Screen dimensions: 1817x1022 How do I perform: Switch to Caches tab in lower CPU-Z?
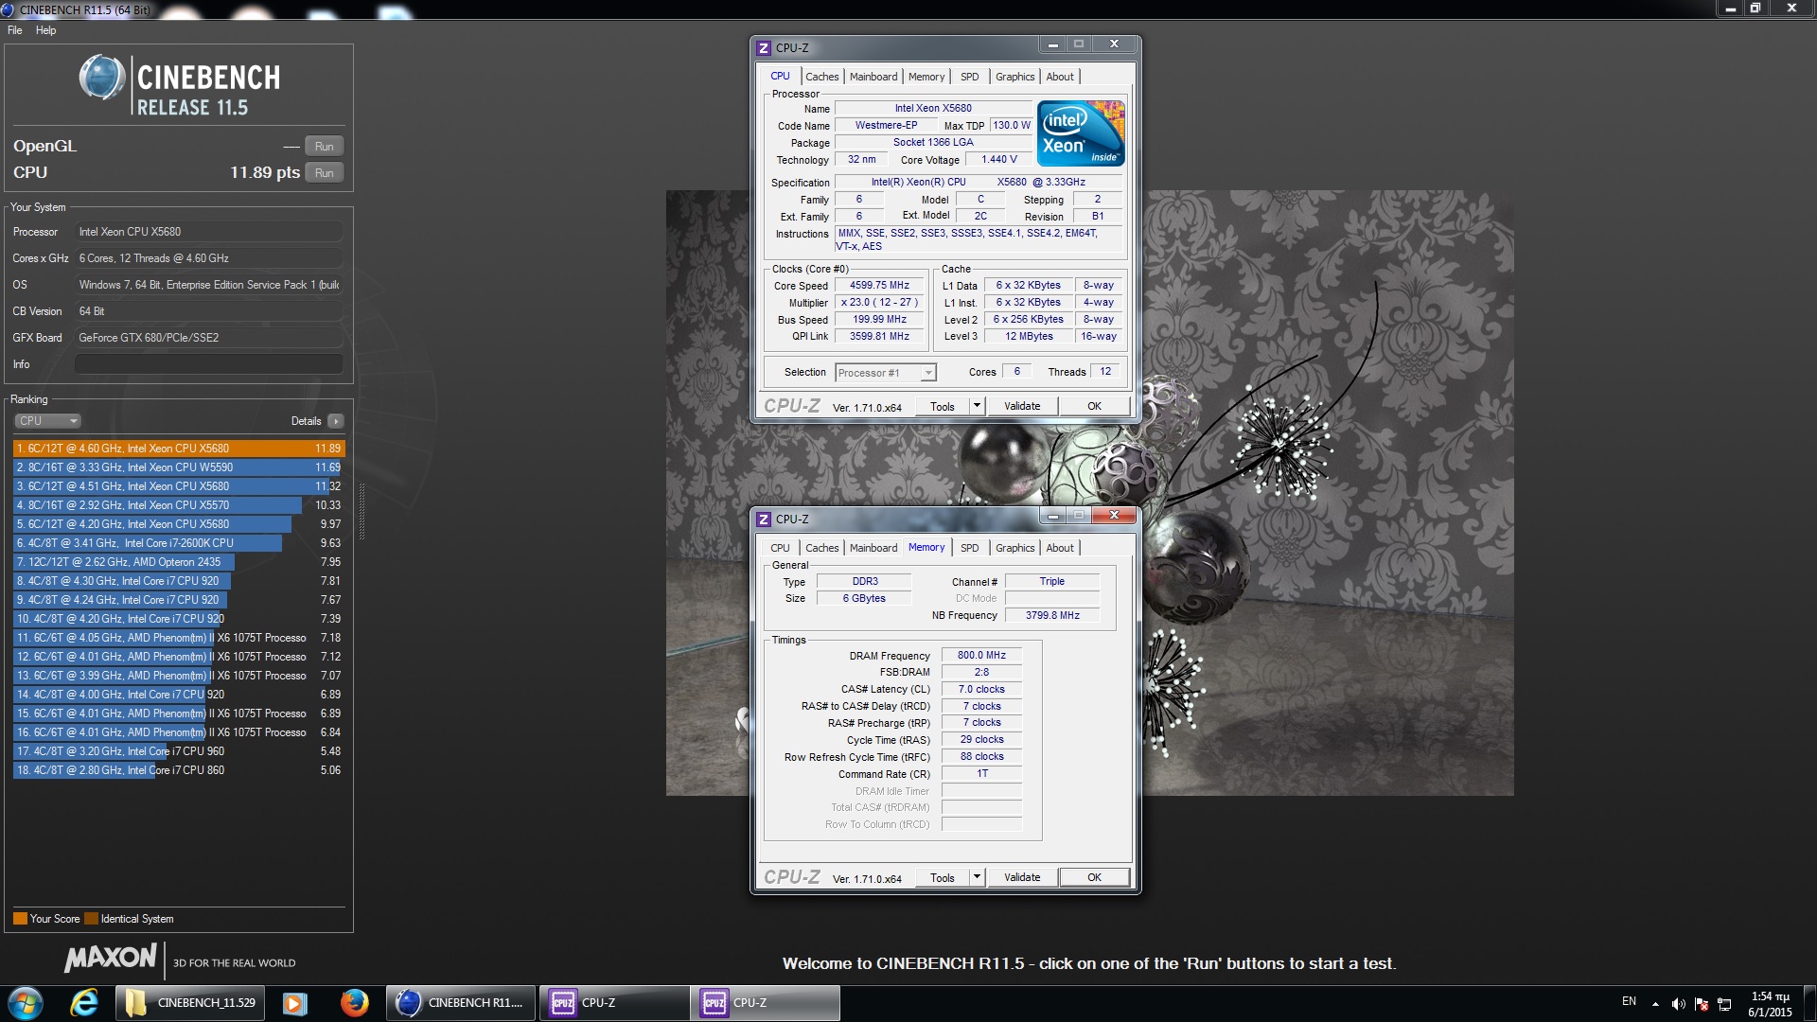point(821,548)
